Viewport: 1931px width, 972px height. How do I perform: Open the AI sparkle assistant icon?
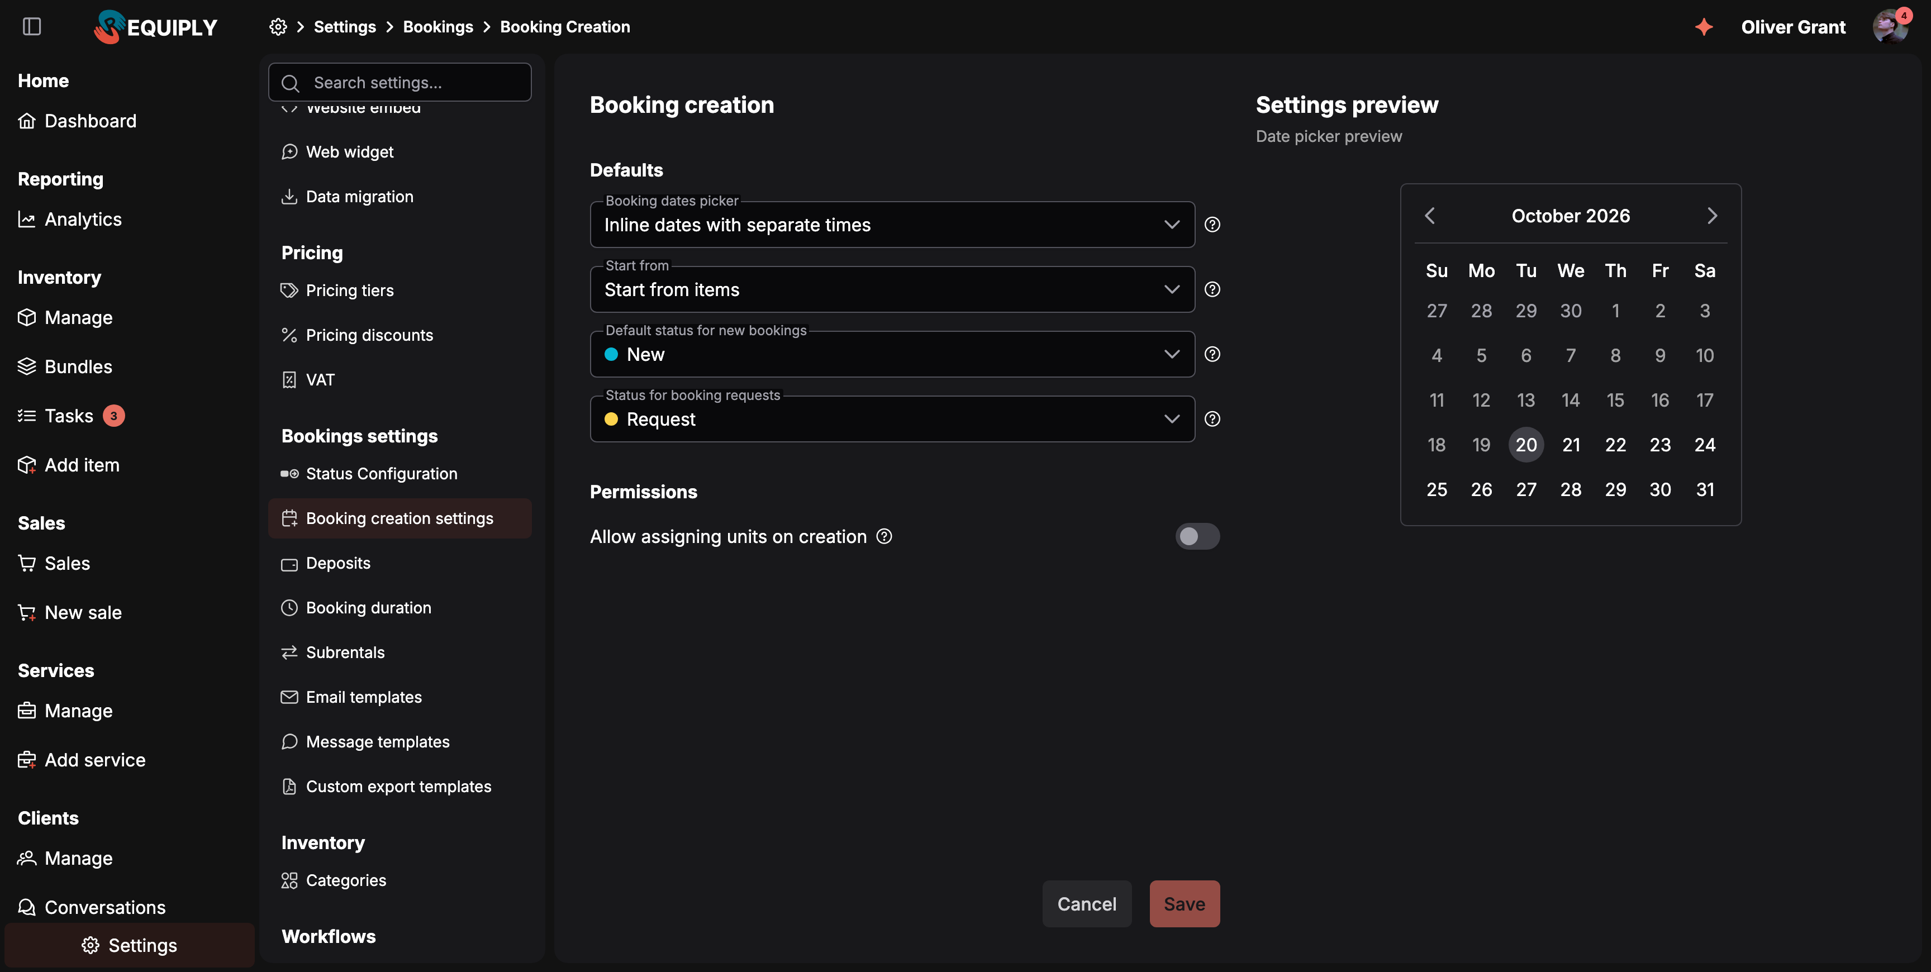point(1704,27)
